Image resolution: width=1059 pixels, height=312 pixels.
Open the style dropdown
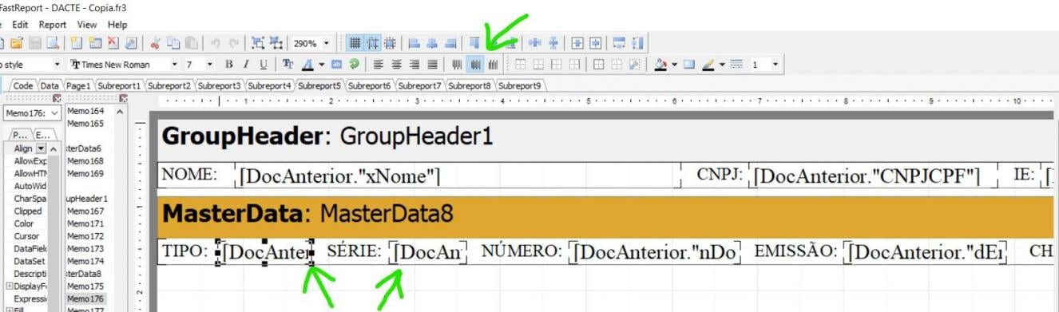(57, 65)
